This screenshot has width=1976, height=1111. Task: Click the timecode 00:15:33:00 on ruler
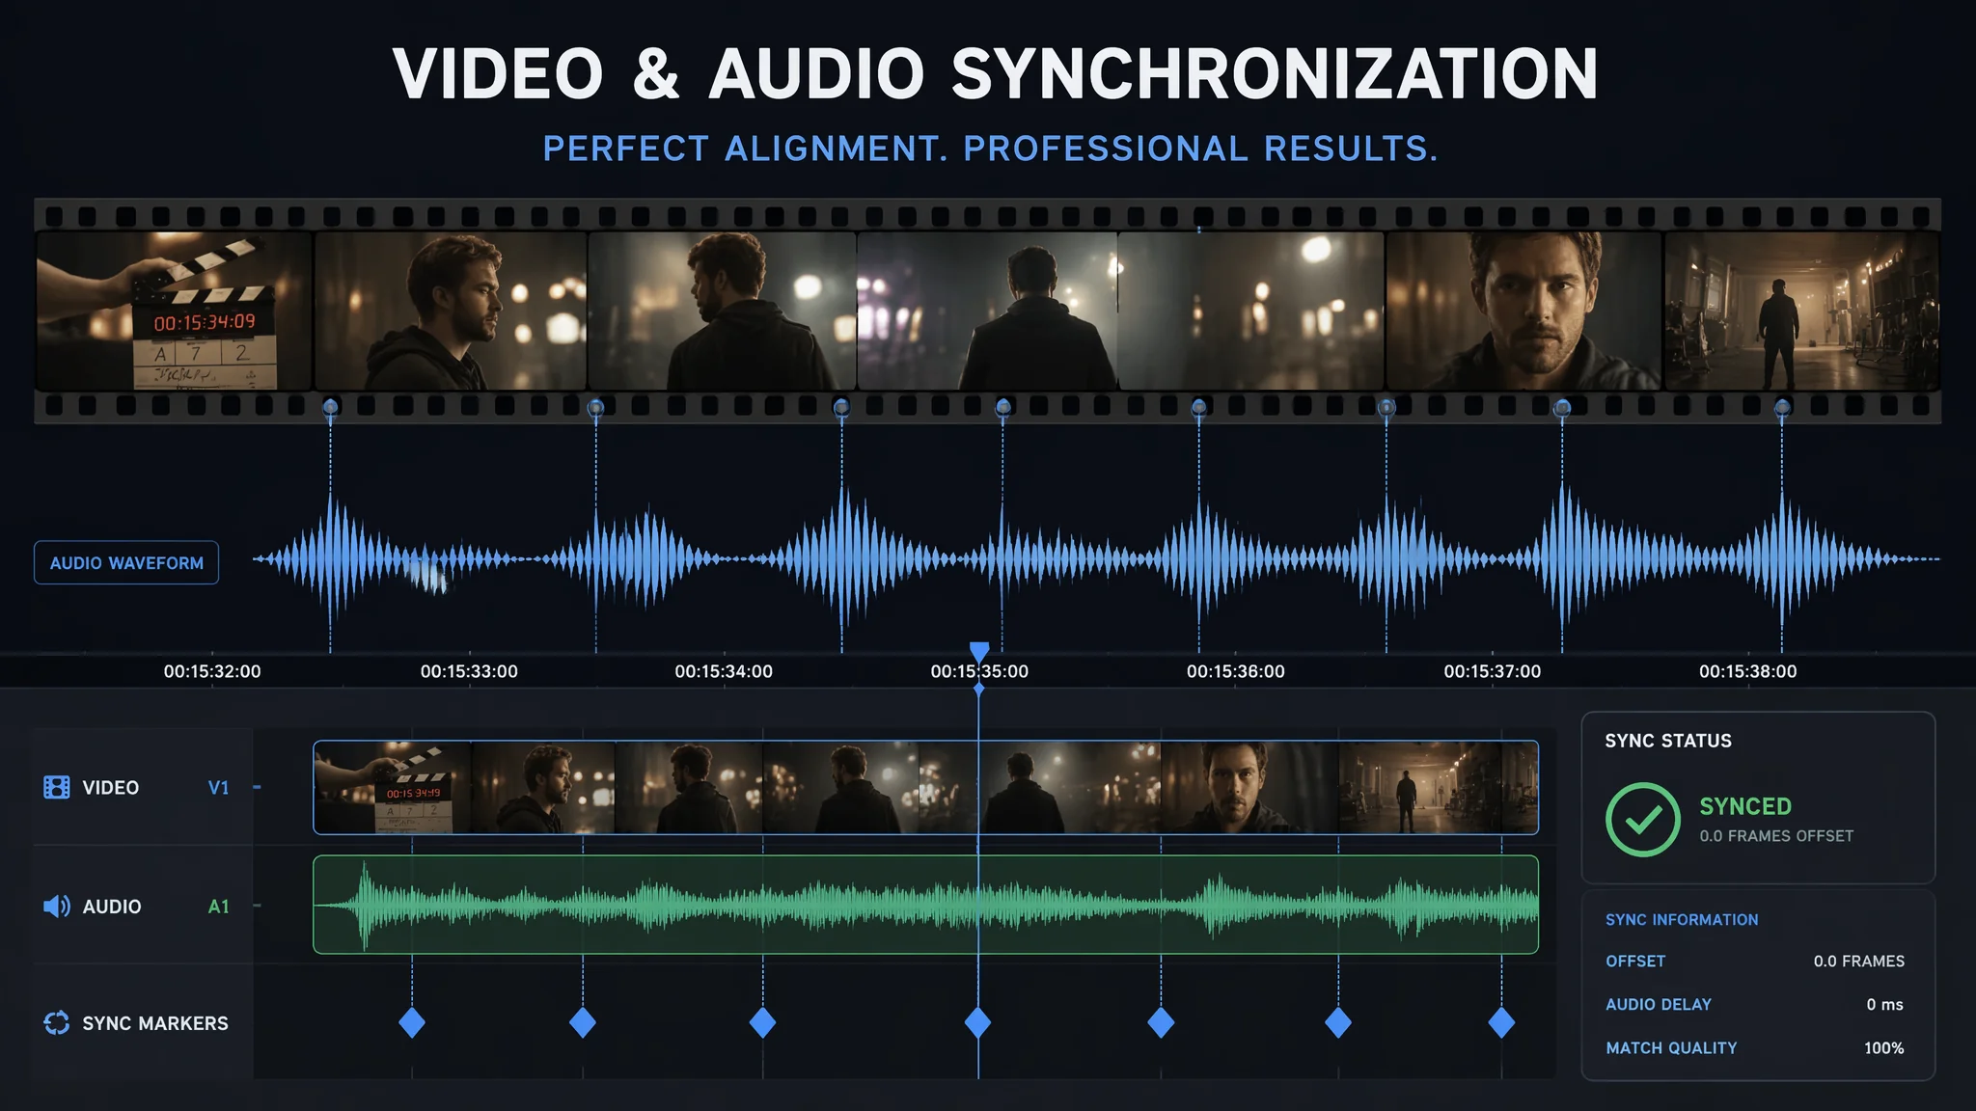pyautogui.click(x=469, y=671)
